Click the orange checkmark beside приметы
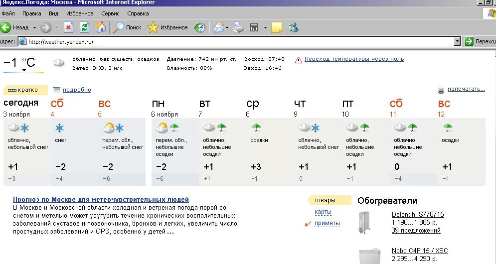 coord(308,224)
